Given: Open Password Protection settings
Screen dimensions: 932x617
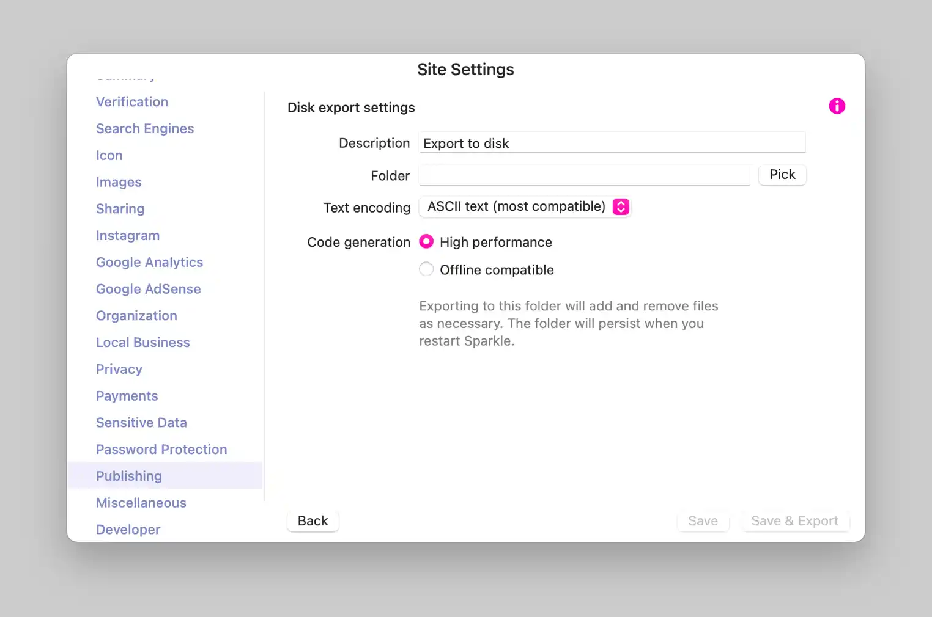Looking at the screenshot, I should 161,450.
